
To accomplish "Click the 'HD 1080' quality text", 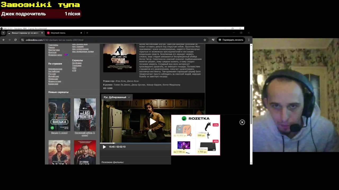I will (x=108, y=88).
